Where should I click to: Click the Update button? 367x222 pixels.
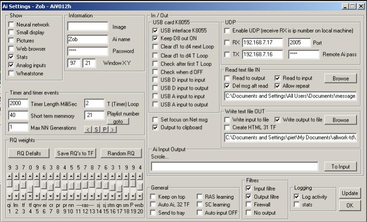tap(350, 194)
